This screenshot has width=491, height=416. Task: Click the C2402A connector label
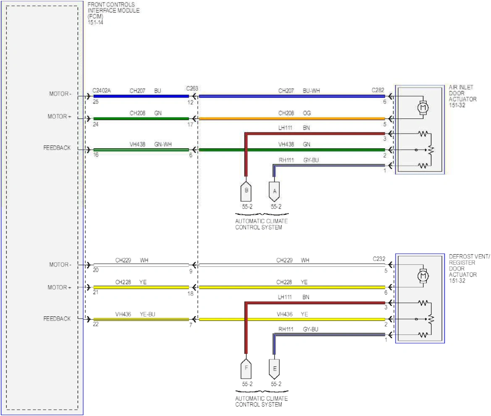point(102,90)
